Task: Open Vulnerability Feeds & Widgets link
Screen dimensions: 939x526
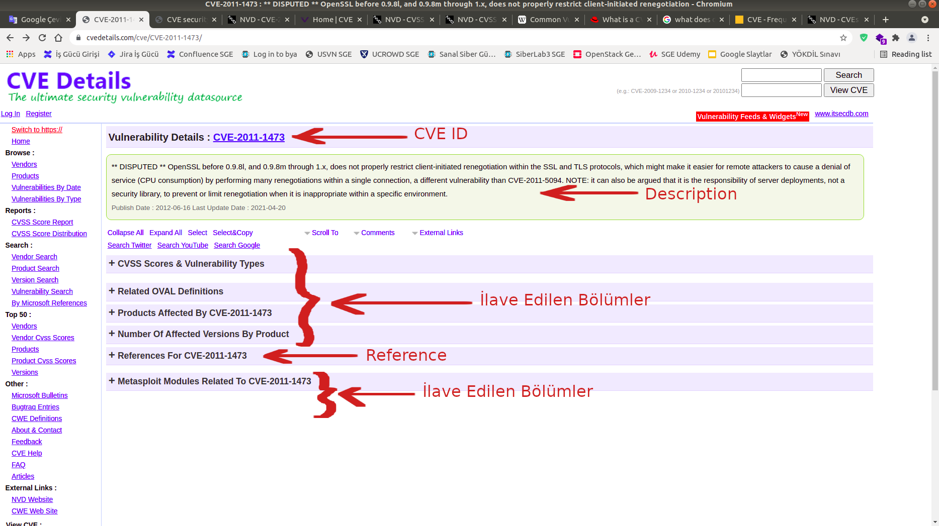Action: click(752, 116)
